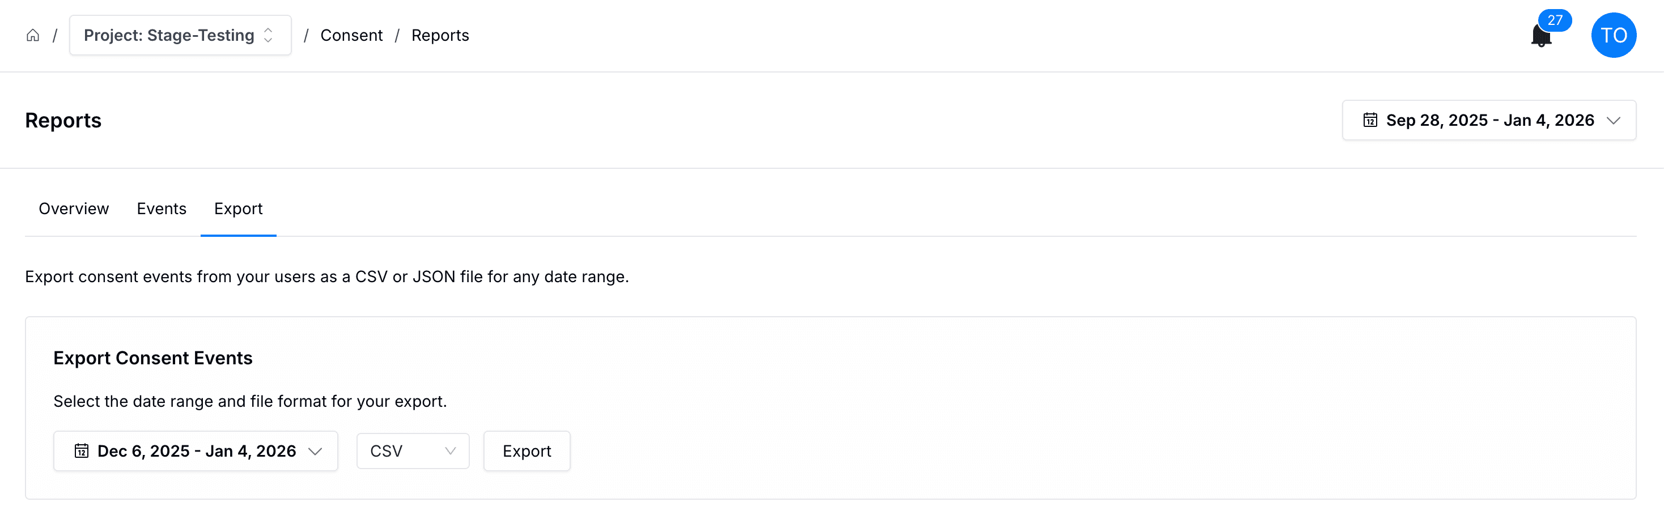Open the Project: Stage-Testing selector
Viewport: 1664px width, 519px height.
[x=169, y=36]
